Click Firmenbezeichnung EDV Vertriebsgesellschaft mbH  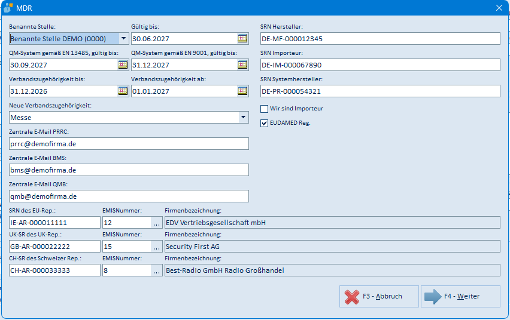pos(332,223)
